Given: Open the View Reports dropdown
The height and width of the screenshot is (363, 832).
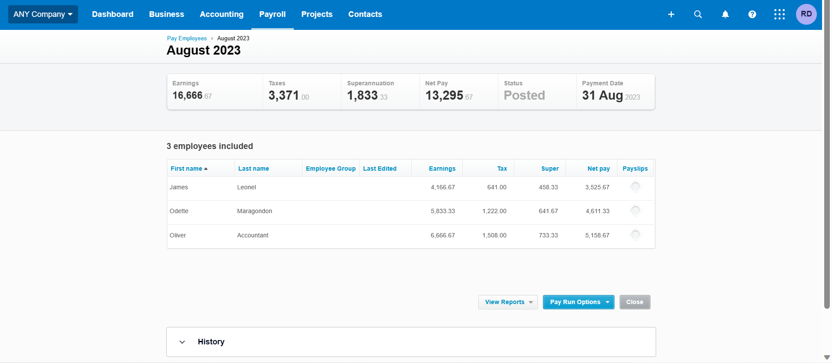Looking at the screenshot, I should point(508,302).
